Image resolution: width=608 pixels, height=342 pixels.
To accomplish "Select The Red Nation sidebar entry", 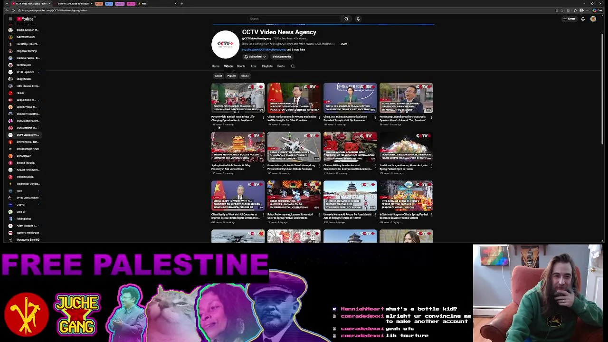I will pos(23,177).
